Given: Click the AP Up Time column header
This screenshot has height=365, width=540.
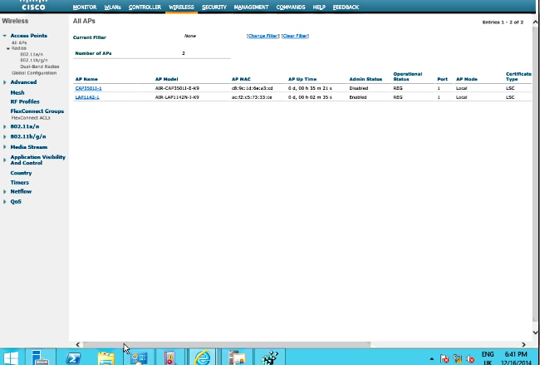Looking at the screenshot, I should [302, 79].
